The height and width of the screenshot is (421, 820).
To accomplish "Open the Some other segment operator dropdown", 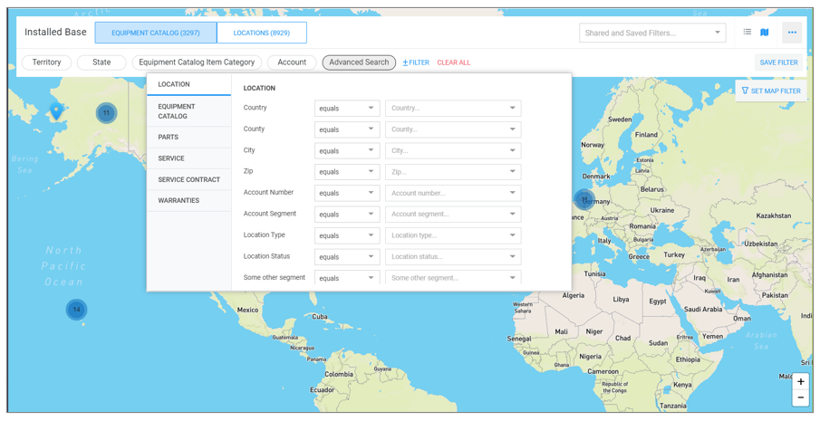I will click(347, 277).
